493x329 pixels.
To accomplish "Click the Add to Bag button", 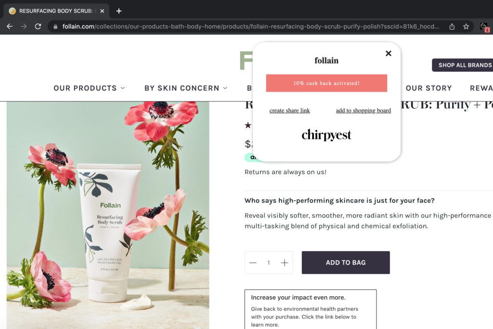I will [x=346, y=263].
